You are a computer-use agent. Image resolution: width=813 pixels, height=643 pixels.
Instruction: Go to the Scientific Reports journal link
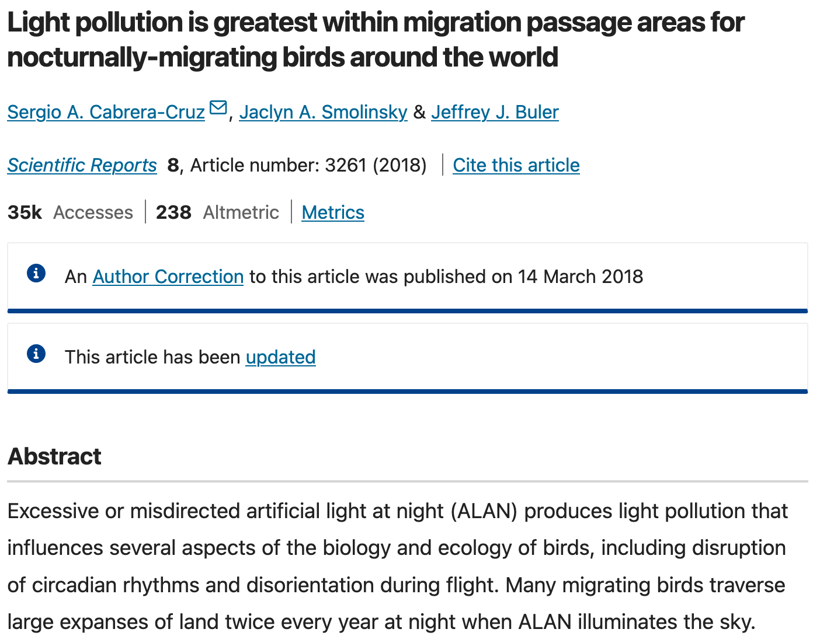click(x=82, y=165)
